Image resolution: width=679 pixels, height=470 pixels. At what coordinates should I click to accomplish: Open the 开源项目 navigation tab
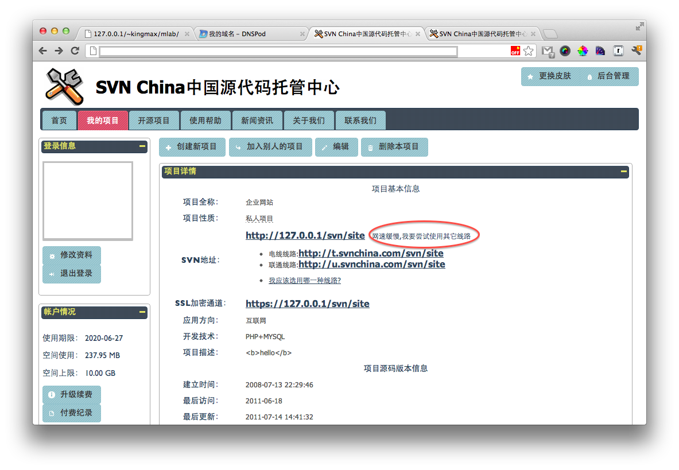tap(154, 121)
